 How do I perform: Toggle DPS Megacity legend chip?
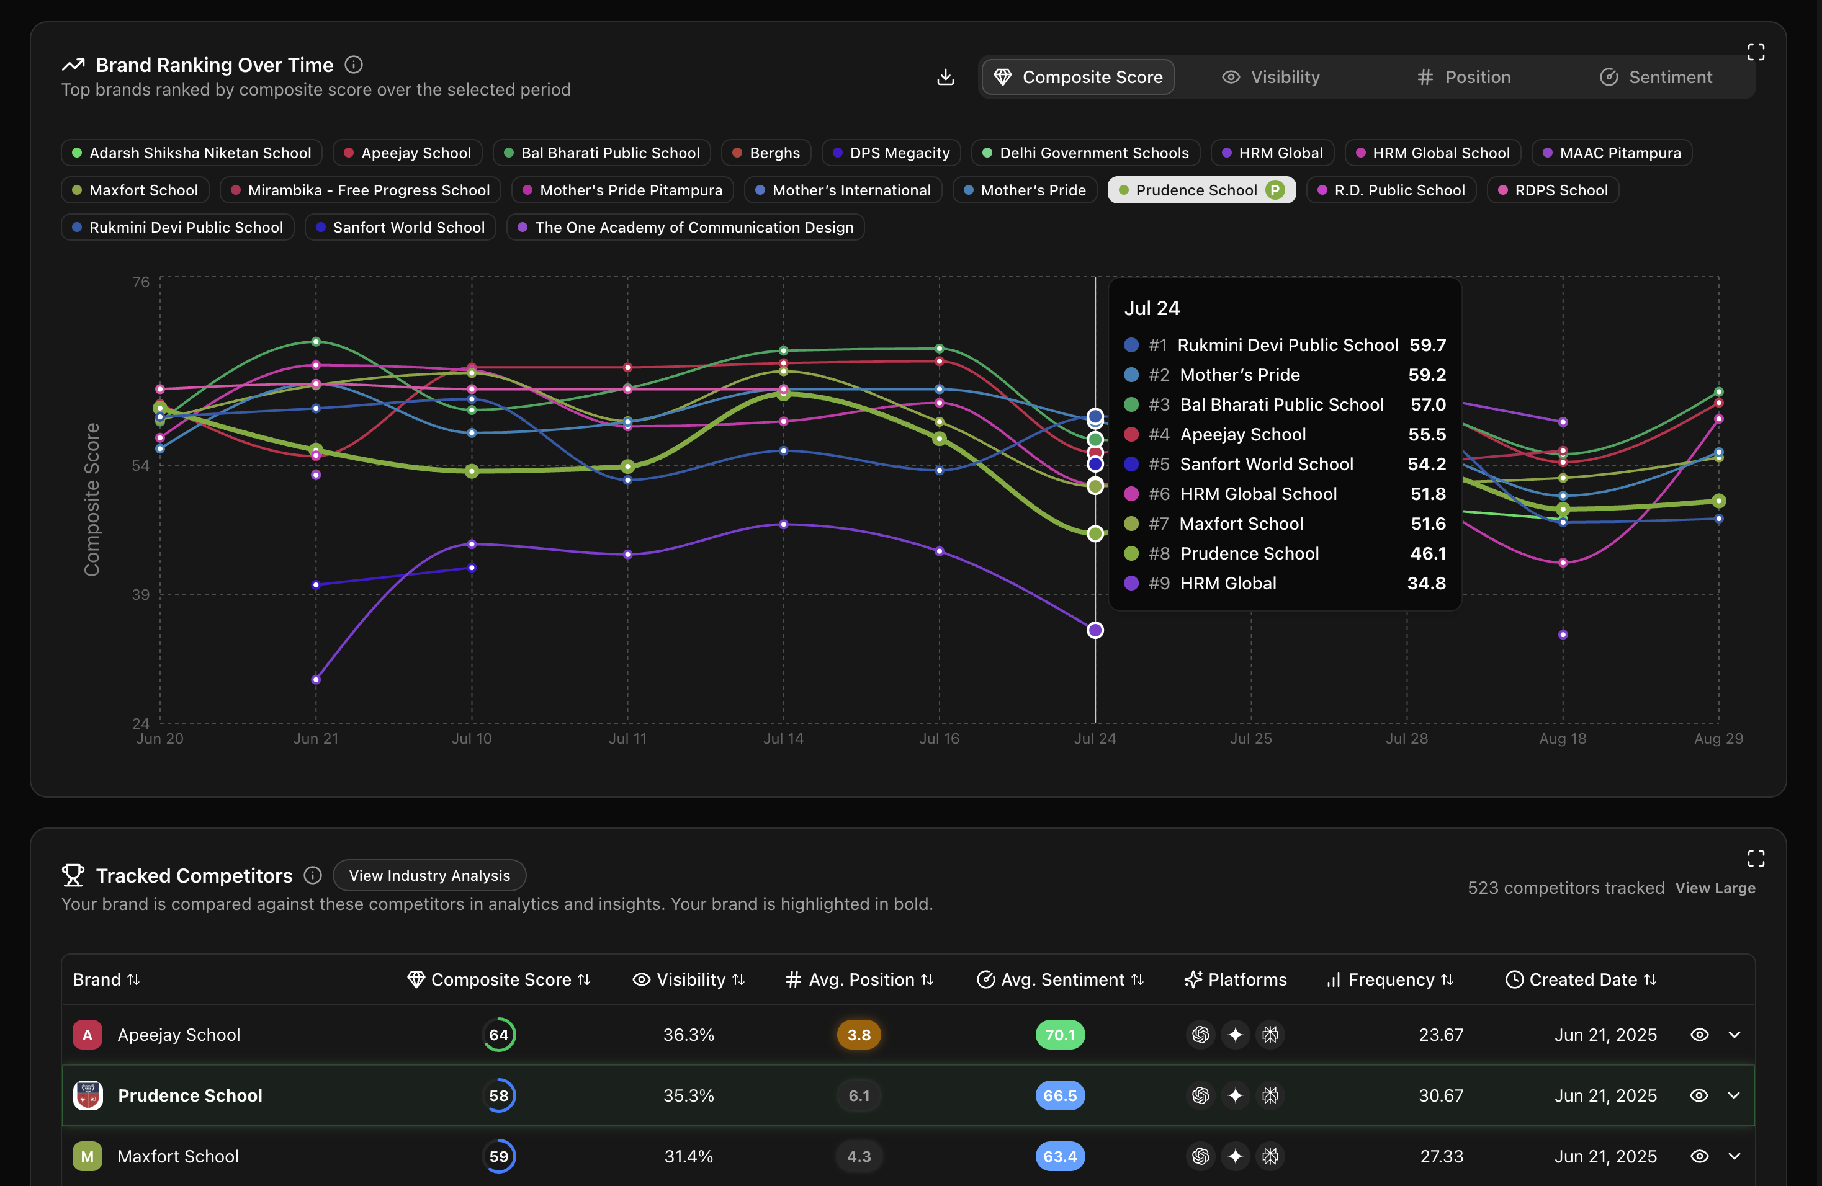[x=891, y=153]
